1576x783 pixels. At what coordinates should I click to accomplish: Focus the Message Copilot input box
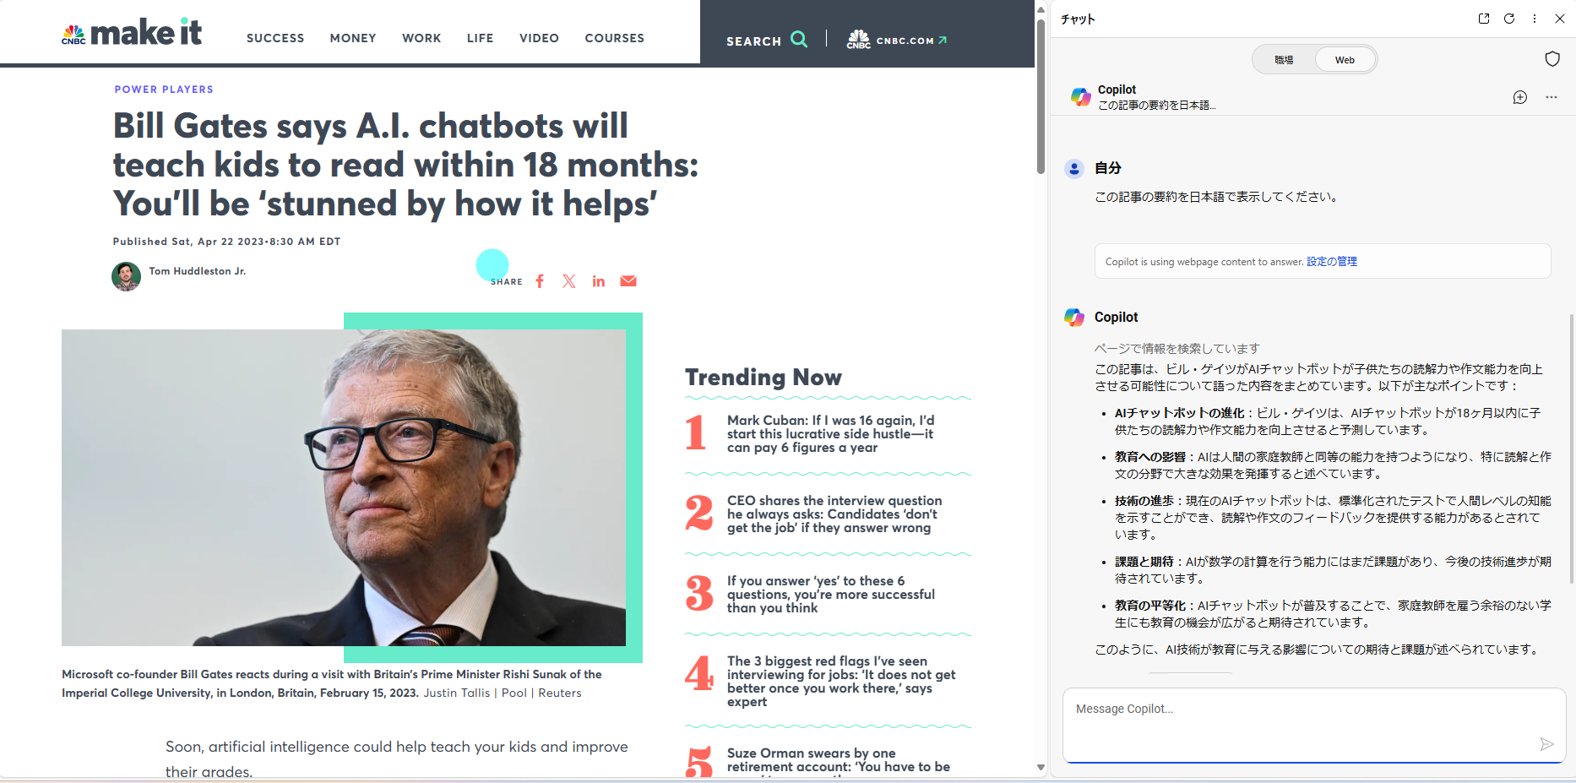[x=1314, y=725]
